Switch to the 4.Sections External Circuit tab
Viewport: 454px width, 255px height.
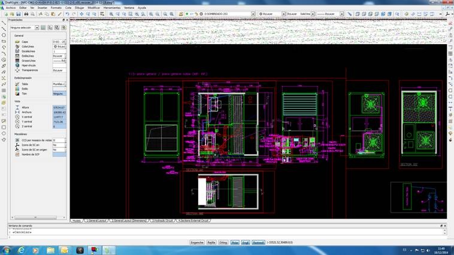pos(193,220)
